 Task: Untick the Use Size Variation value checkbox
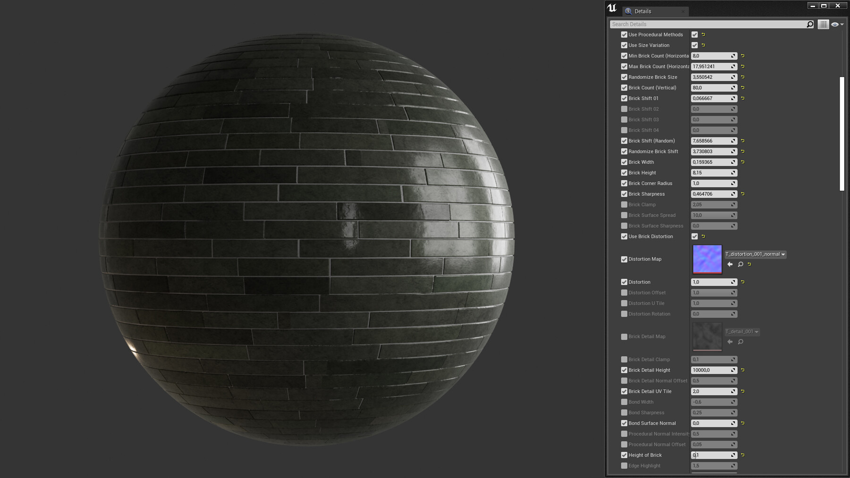tap(695, 45)
